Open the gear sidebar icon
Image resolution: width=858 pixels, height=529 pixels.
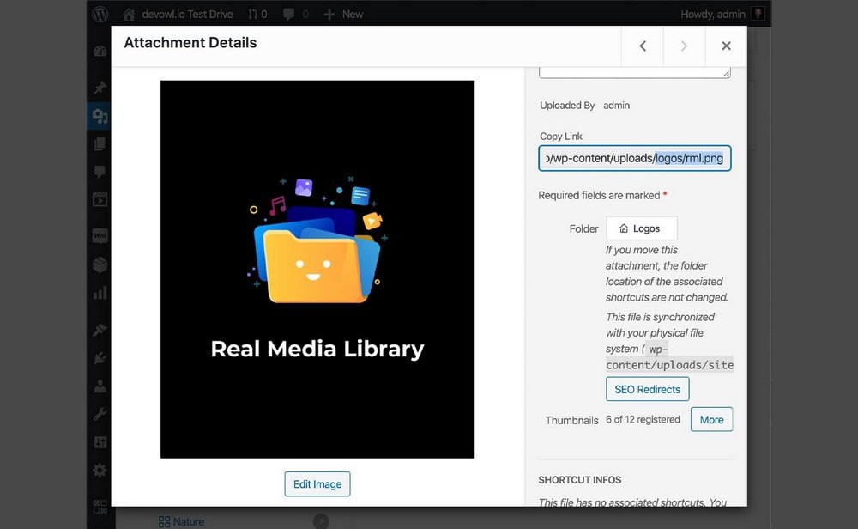[100, 471]
